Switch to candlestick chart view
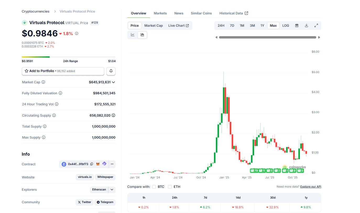This screenshot has width=360, height=213. click(x=142, y=34)
